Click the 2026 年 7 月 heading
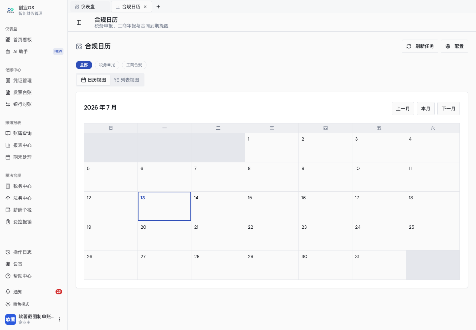Viewport: 476px width, 330px height. (x=100, y=108)
